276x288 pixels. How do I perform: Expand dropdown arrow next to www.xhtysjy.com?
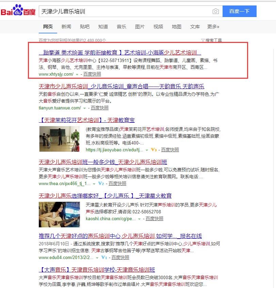tap(77, 75)
